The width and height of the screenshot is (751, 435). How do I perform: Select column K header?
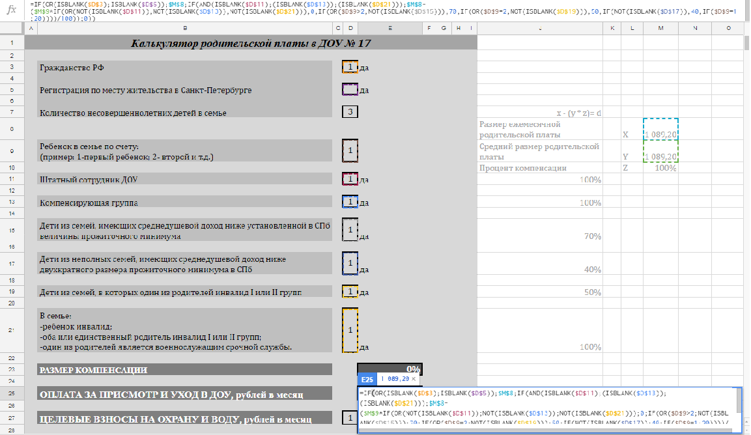[612, 28]
